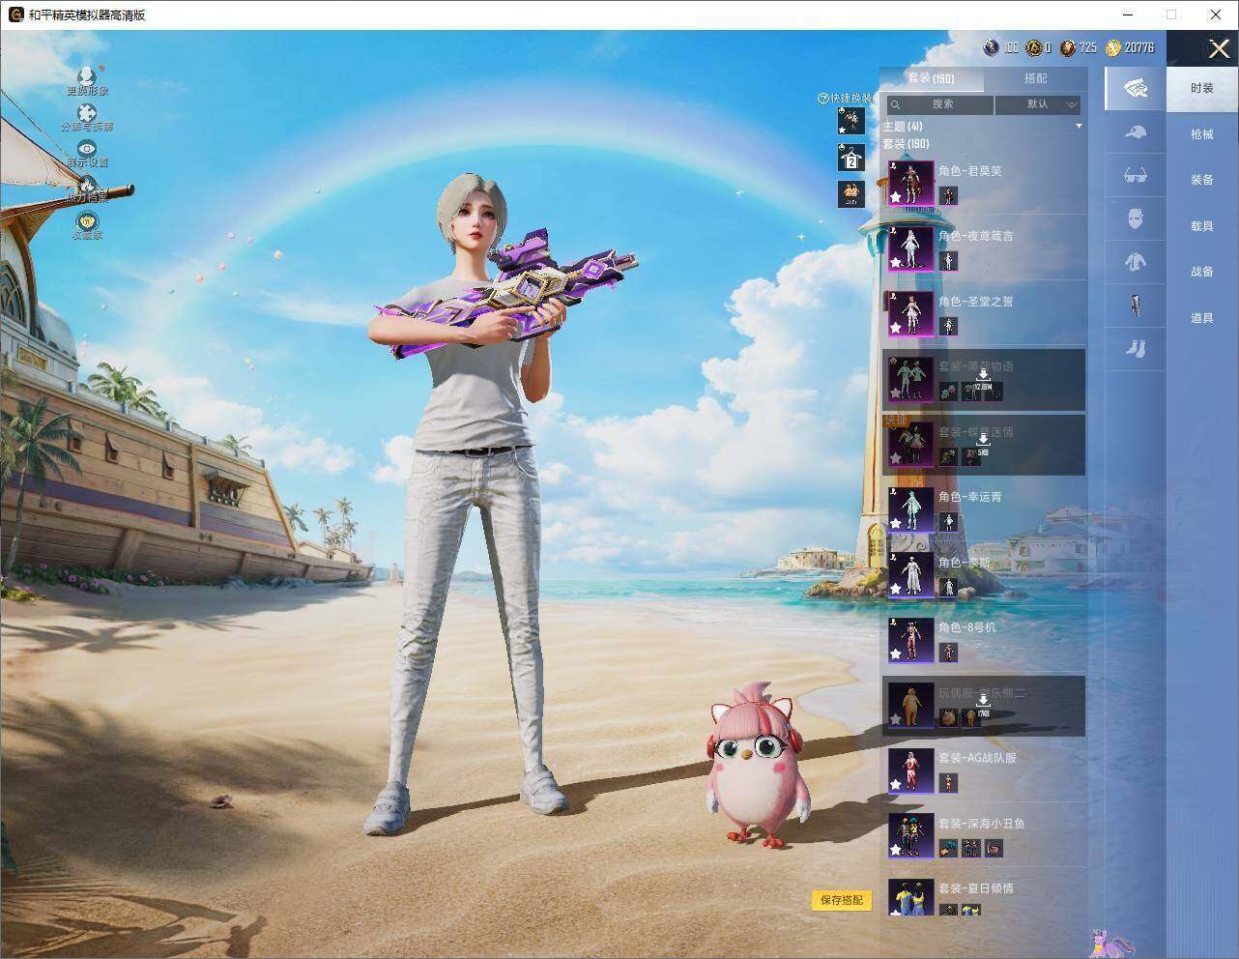The image size is (1239, 959).
Task: Click the small piece icon under 角色-8号机
Action: point(948,653)
